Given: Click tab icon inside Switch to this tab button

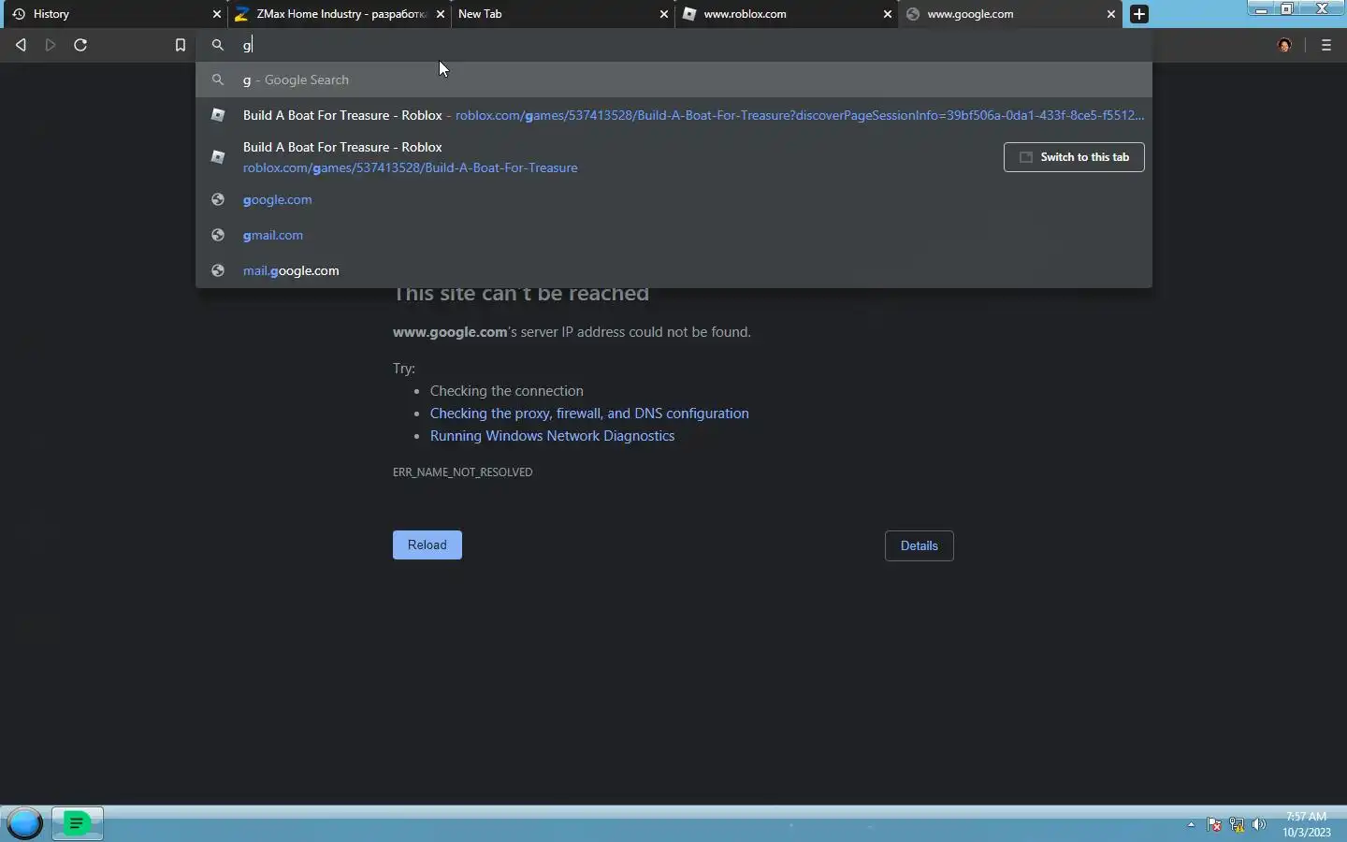Looking at the screenshot, I should [x=1026, y=157].
